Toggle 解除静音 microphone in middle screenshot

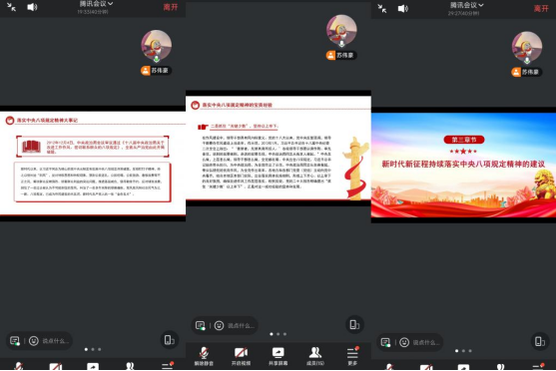[x=204, y=356]
